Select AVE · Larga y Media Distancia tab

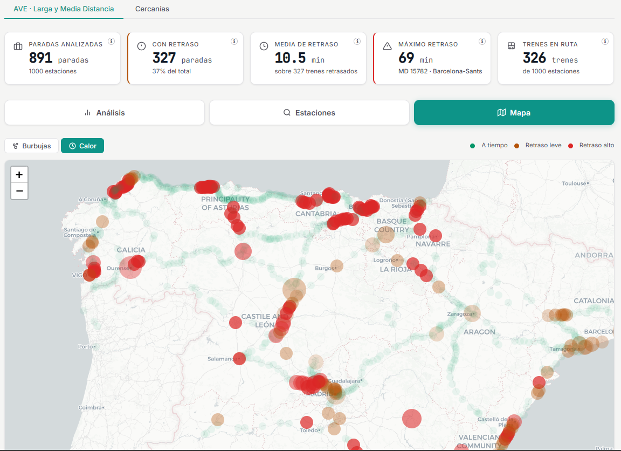pyautogui.click(x=64, y=9)
